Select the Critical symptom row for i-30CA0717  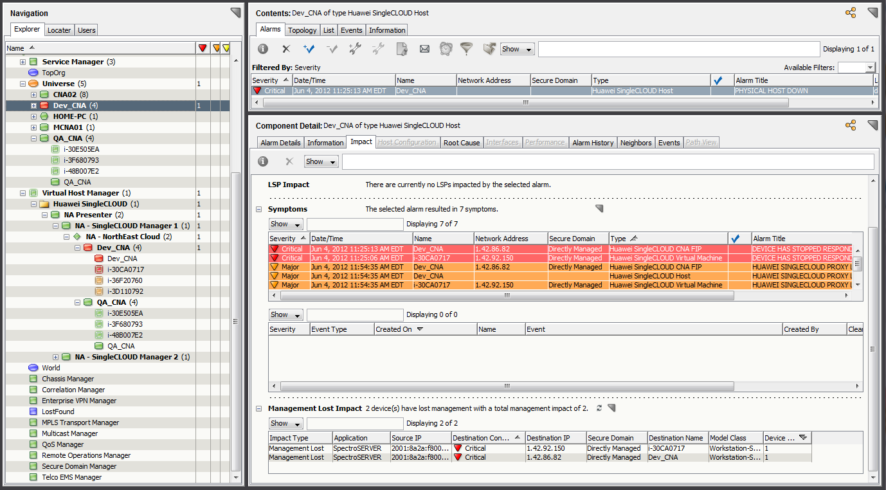(560, 258)
